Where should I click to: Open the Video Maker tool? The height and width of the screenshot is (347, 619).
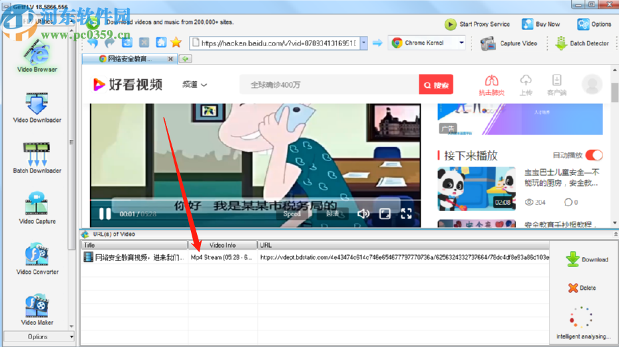point(37,310)
